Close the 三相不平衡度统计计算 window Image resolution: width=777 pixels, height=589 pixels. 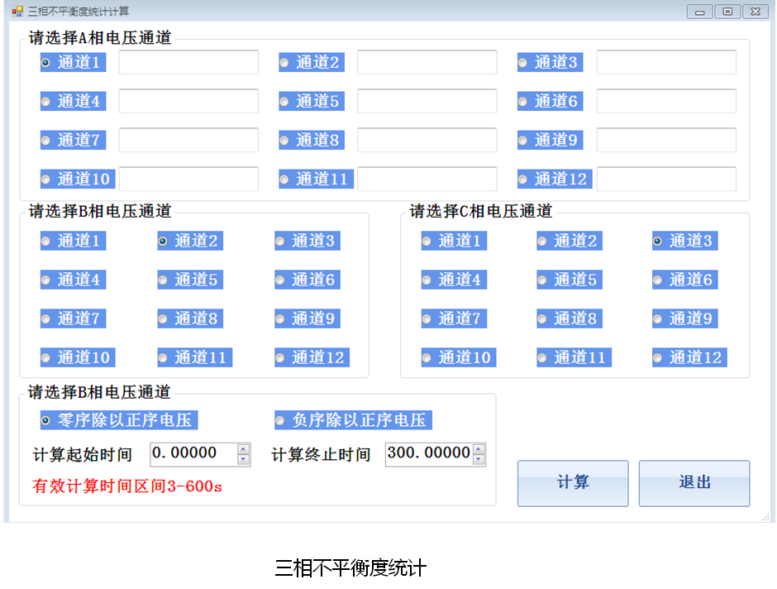coord(755,12)
